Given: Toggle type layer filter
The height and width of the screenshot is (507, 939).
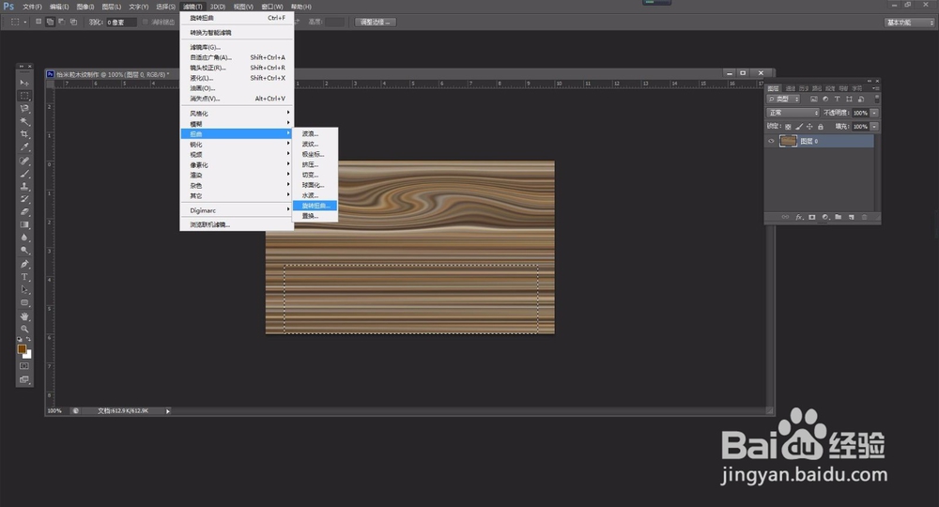Looking at the screenshot, I should [x=838, y=100].
